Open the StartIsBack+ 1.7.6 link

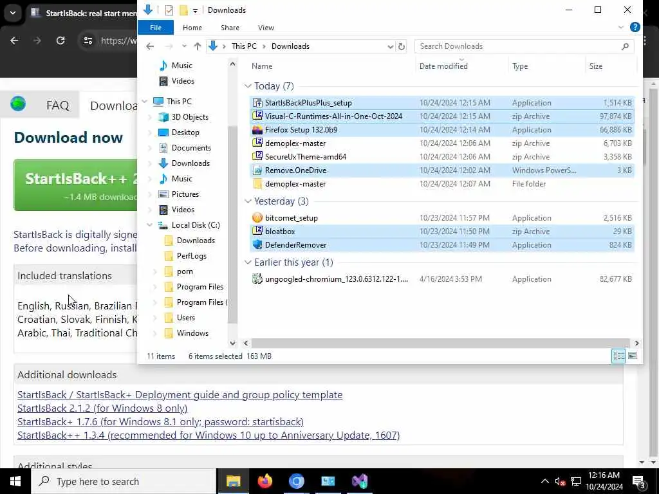160,422
